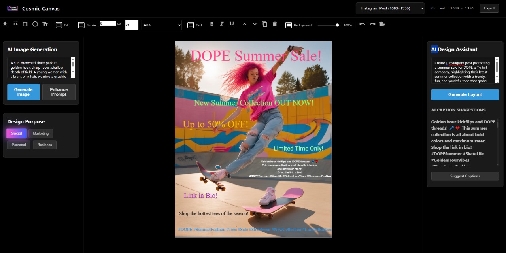
Task: Click the stroke width px field
Action: (x=108, y=23)
